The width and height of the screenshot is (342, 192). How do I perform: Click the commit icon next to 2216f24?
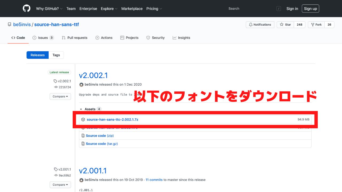click(56, 87)
